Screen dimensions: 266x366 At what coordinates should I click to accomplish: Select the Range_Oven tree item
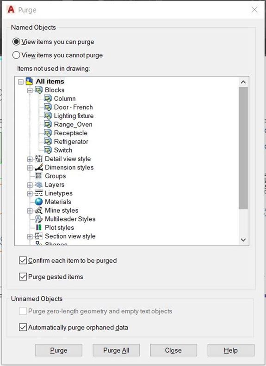tap(73, 125)
